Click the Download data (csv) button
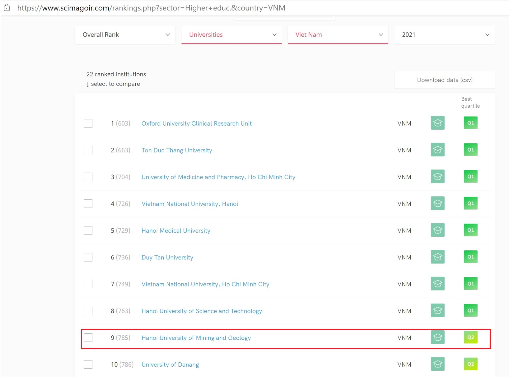This screenshot has height=379, width=514. coord(445,80)
